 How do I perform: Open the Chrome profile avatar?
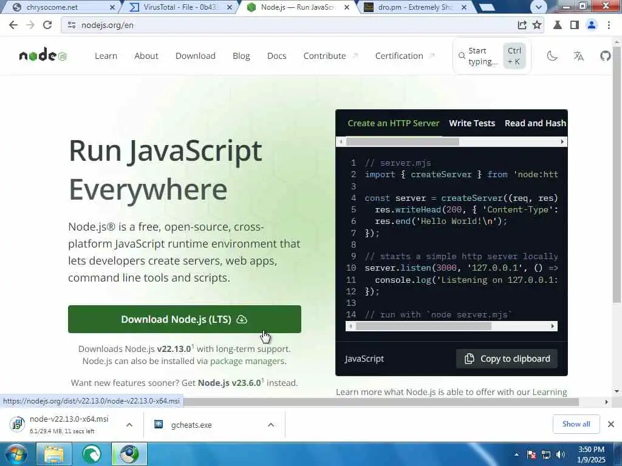(592, 25)
